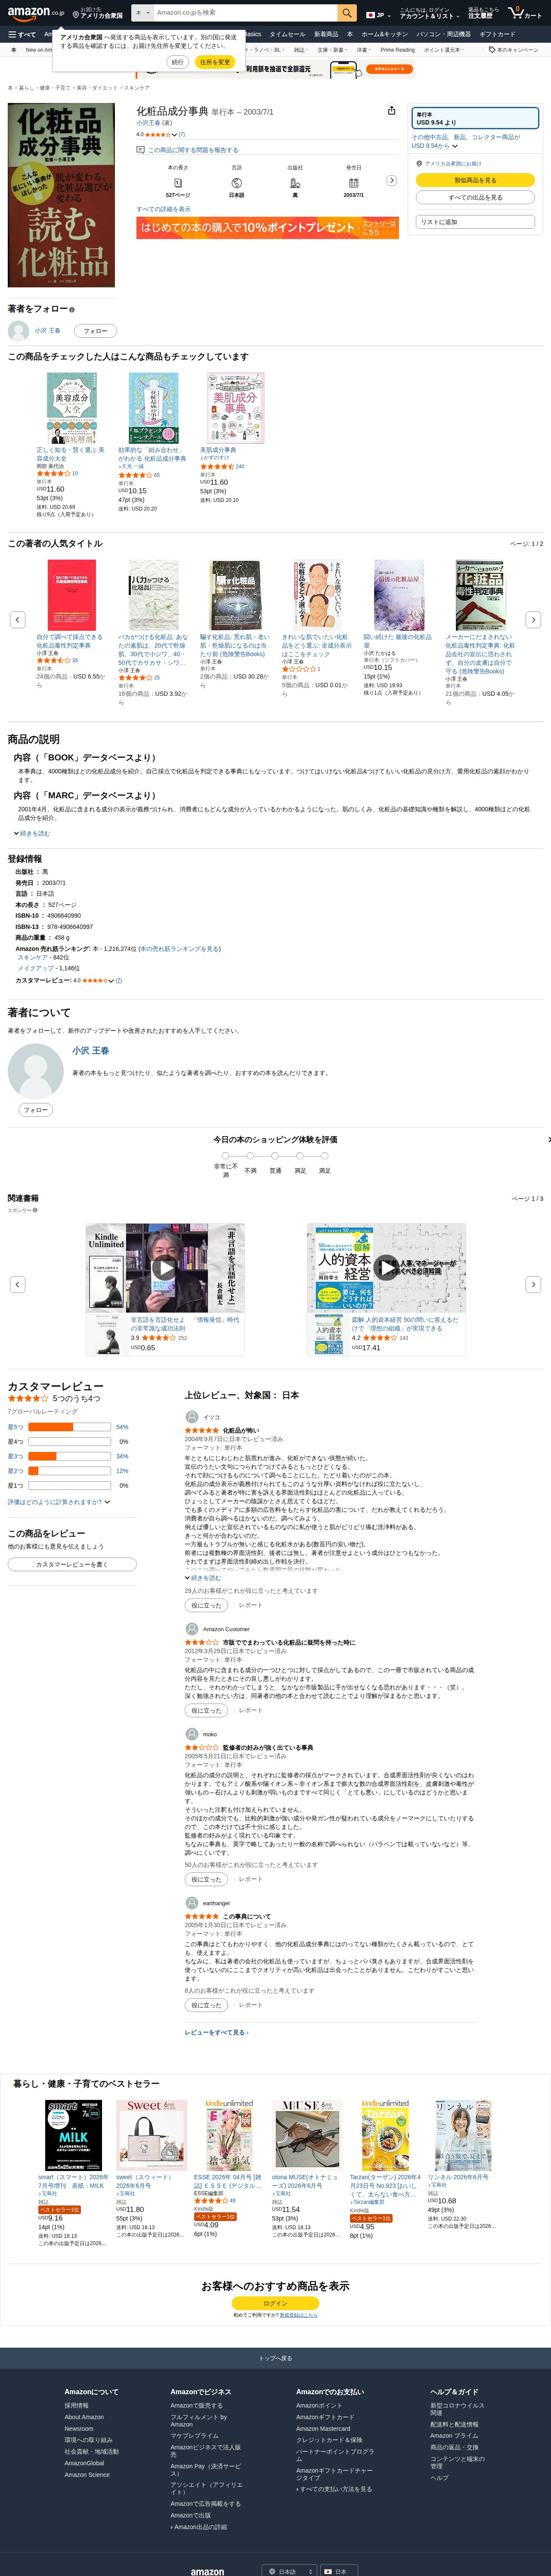551x2576 pixels.
Task: Open the search category dropdown (本)
Action: (142, 13)
